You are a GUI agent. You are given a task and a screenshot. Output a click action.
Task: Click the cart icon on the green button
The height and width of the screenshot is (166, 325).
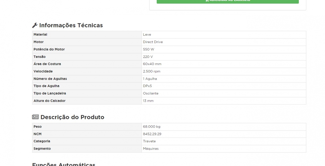207,1
